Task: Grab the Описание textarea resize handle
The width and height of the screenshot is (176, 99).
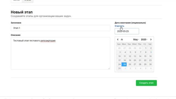Action: click(x=109, y=68)
